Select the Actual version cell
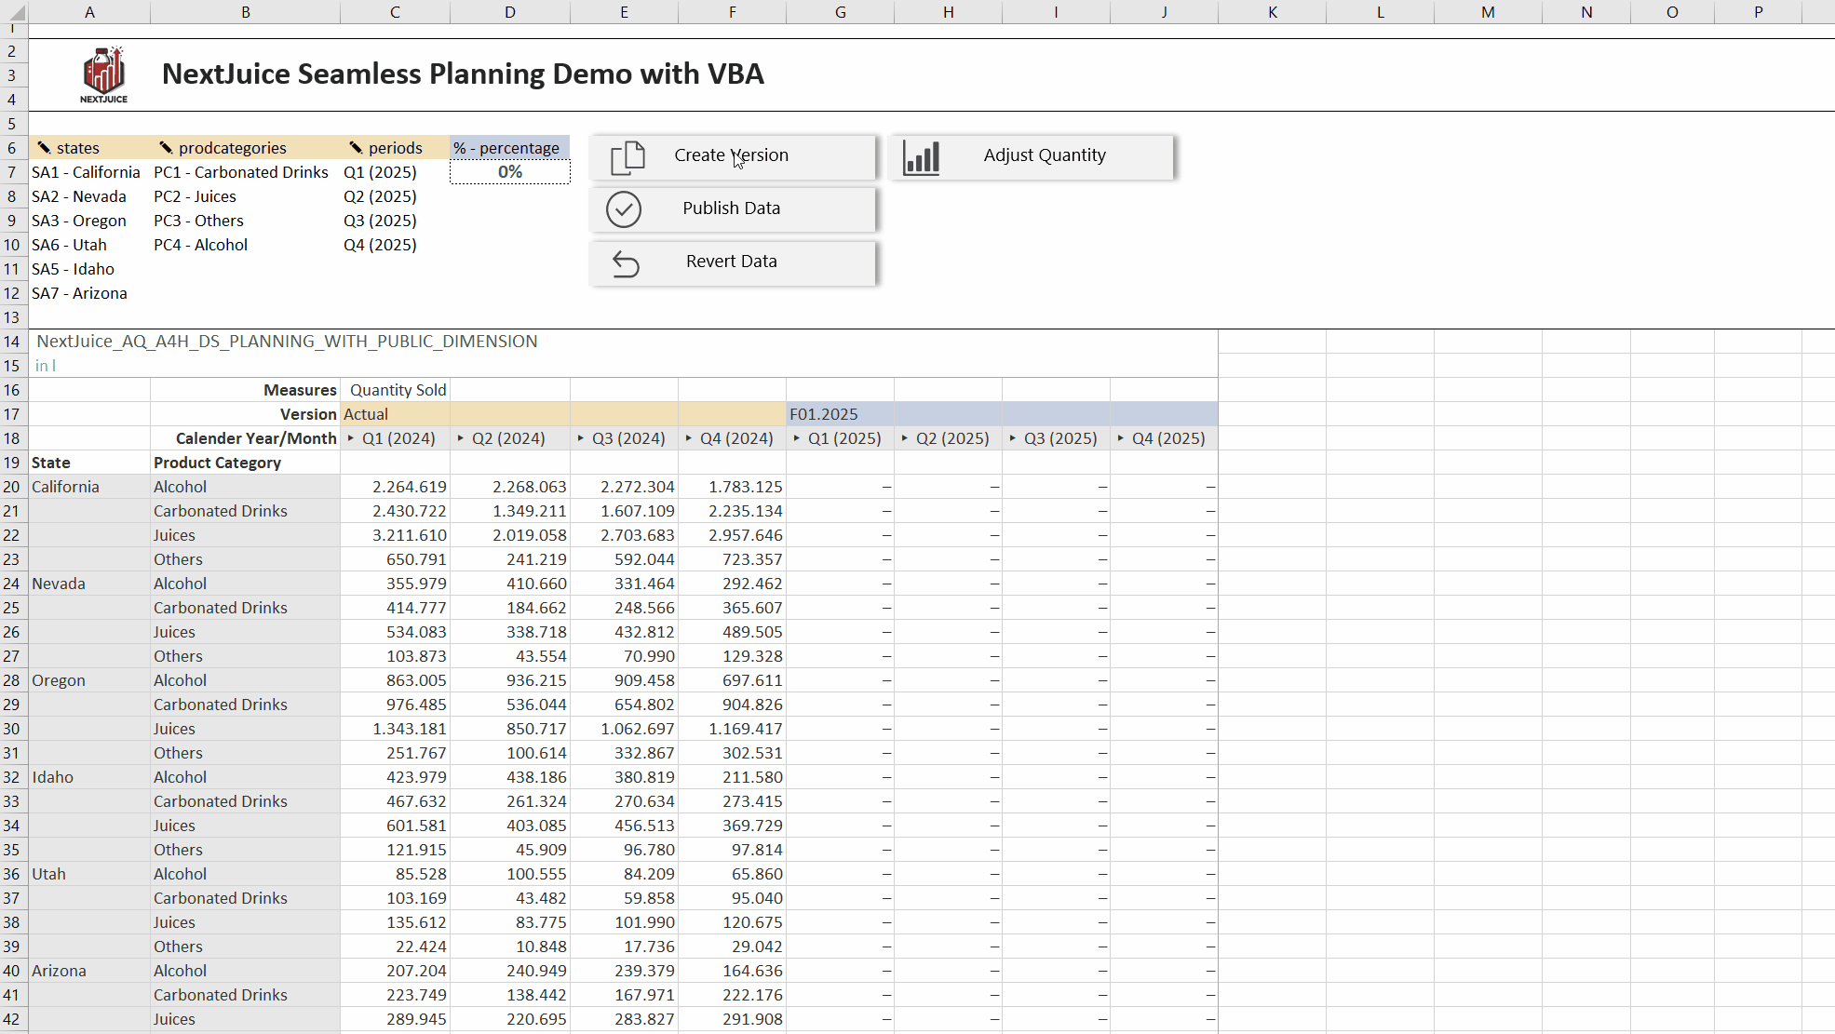The width and height of the screenshot is (1835, 1034). 395,414
